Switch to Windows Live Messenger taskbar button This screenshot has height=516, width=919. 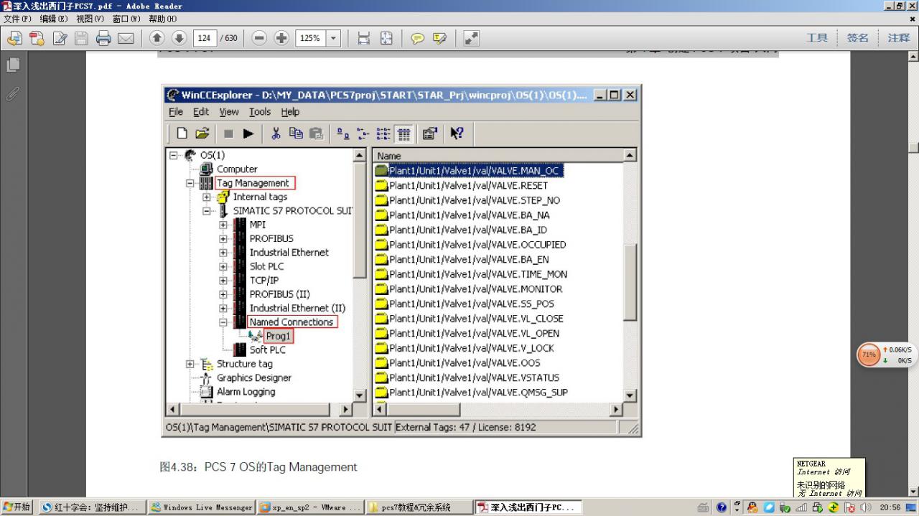202,507
